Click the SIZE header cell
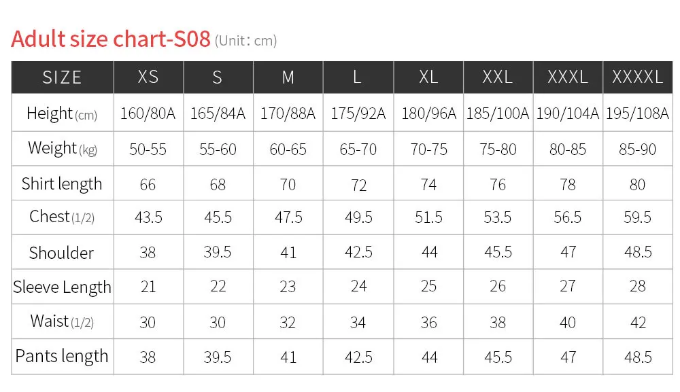 pyautogui.click(x=63, y=77)
